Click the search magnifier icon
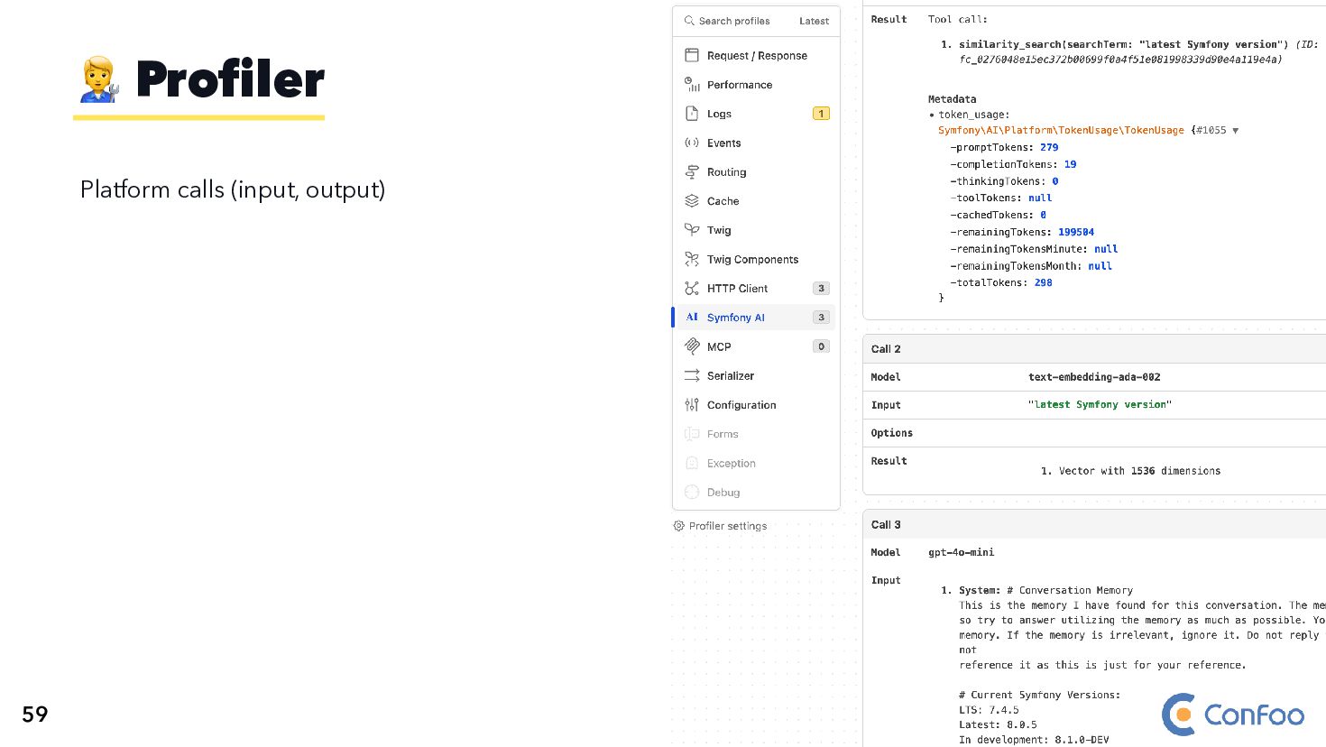 (689, 21)
